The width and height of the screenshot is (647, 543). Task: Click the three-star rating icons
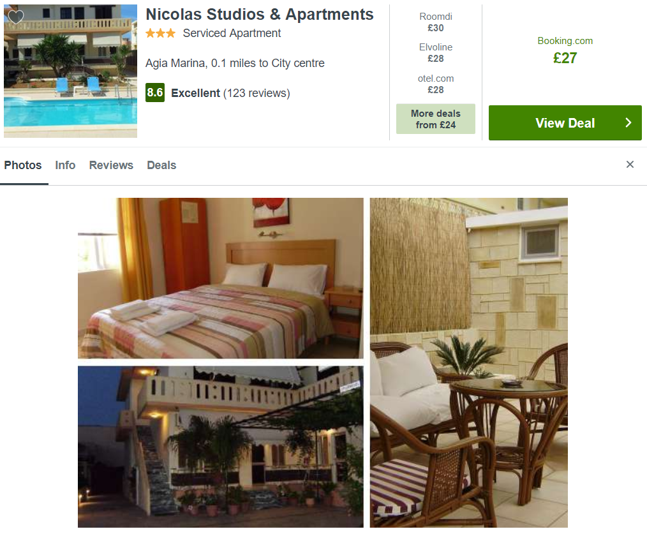click(161, 33)
